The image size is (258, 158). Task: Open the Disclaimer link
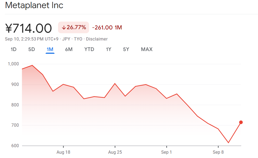point(97,39)
